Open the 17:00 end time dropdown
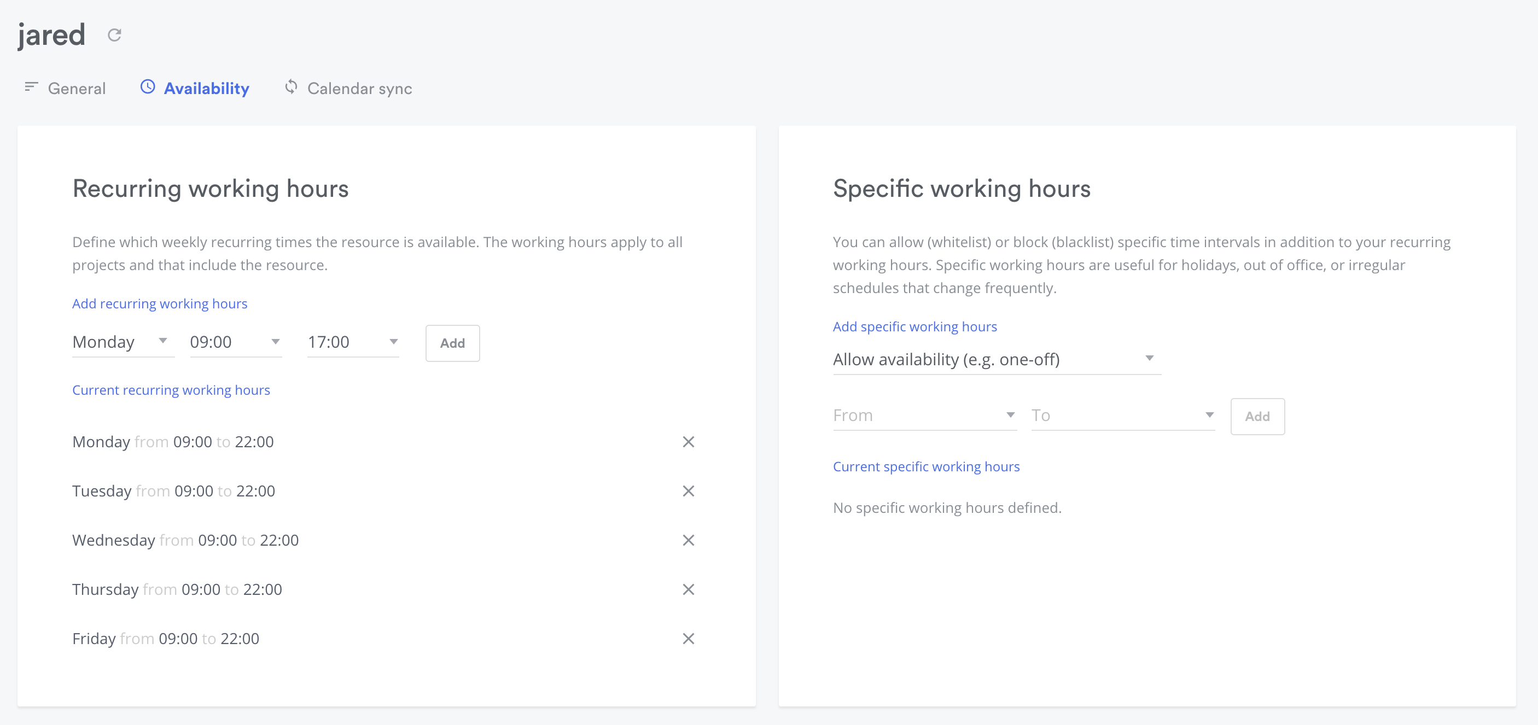The image size is (1538, 725). 353,342
